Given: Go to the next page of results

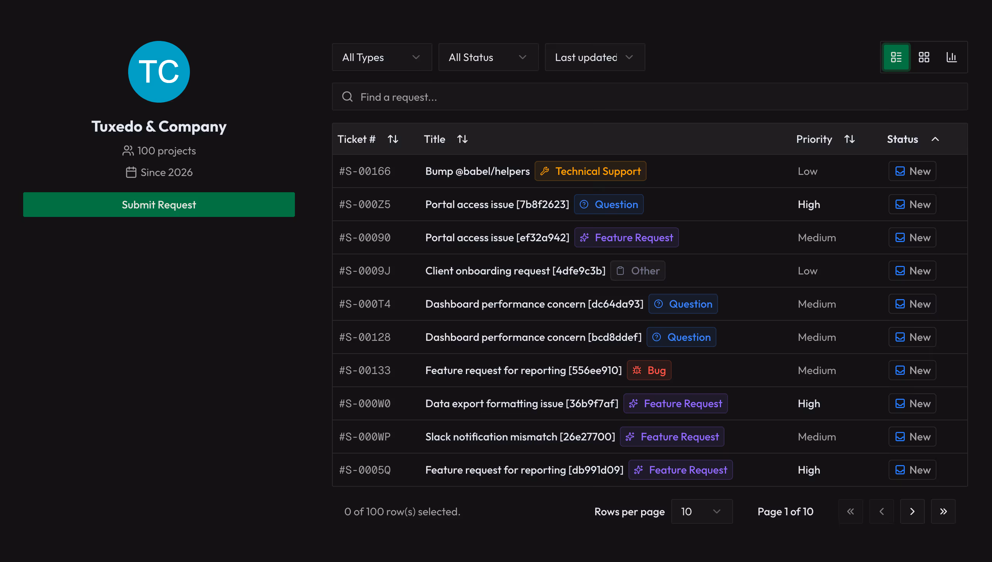Looking at the screenshot, I should point(912,511).
